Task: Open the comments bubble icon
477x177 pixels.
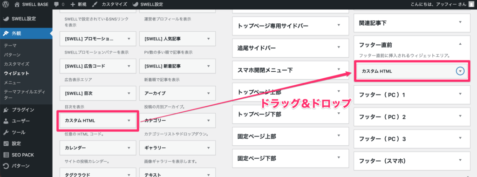Action: 56,5
